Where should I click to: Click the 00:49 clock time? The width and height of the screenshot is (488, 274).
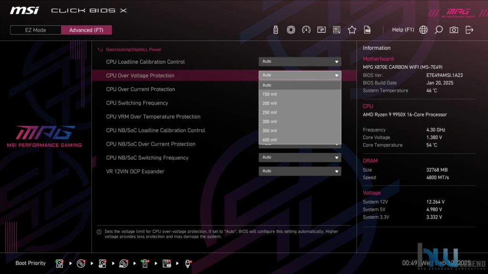(x=409, y=263)
